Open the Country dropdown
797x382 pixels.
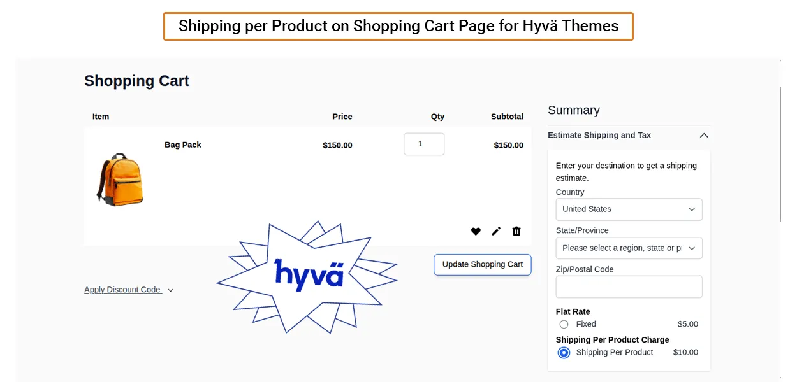pyautogui.click(x=629, y=209)
